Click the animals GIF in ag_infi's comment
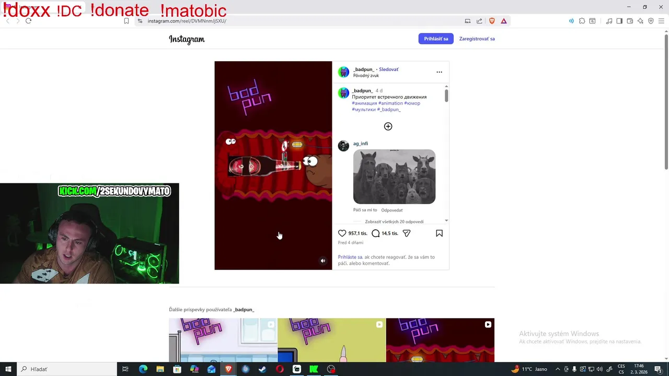 [x=394, y=177]
